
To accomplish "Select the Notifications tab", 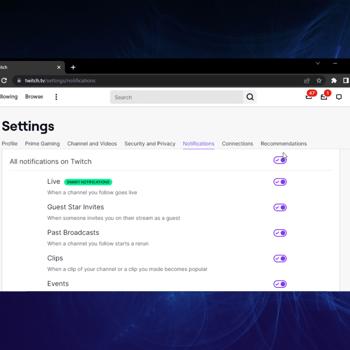I will (x=199, y=143).
